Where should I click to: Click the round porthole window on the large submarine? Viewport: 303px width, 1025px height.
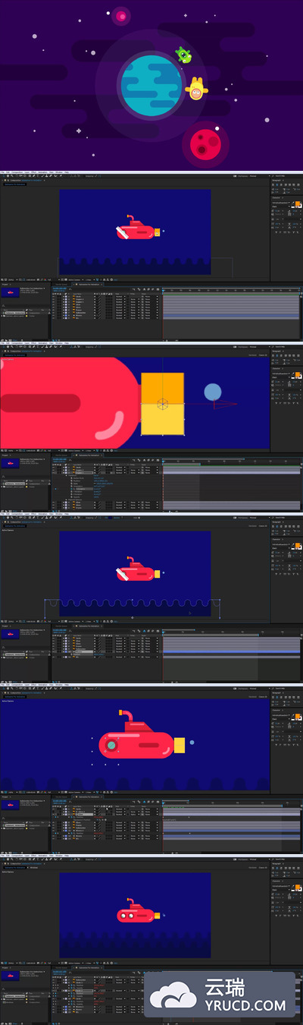coord(111,746)
